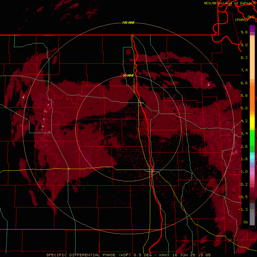
Task: Click the -1.3 scale value
Action: coord(243,210)
